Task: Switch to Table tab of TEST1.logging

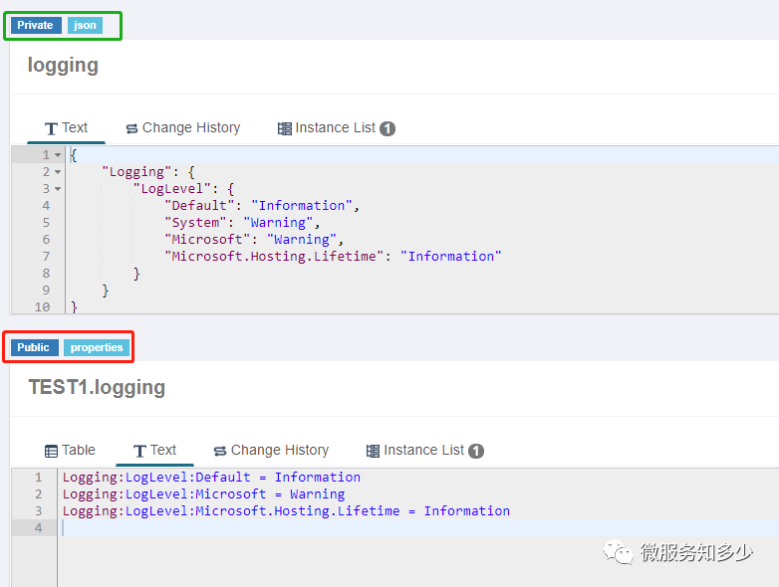Action: 70,450
